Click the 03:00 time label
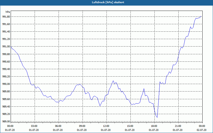 (x=35, y=126)
